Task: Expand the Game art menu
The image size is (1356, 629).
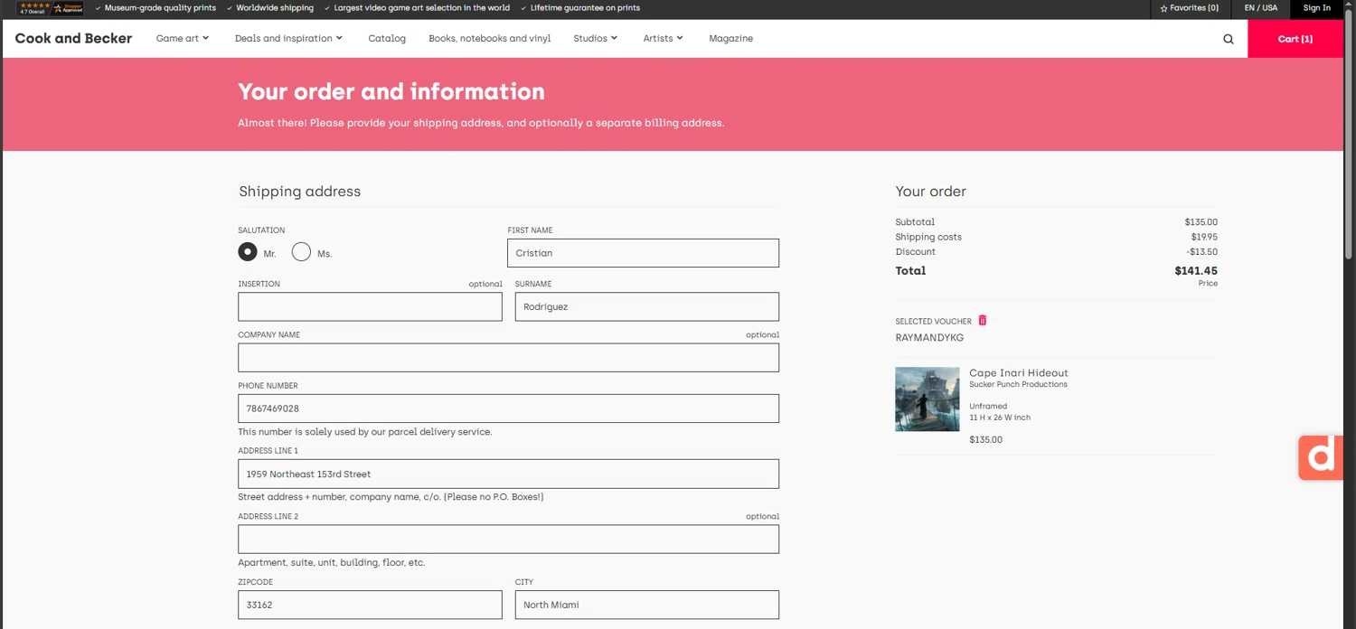Action: [182, 39]
